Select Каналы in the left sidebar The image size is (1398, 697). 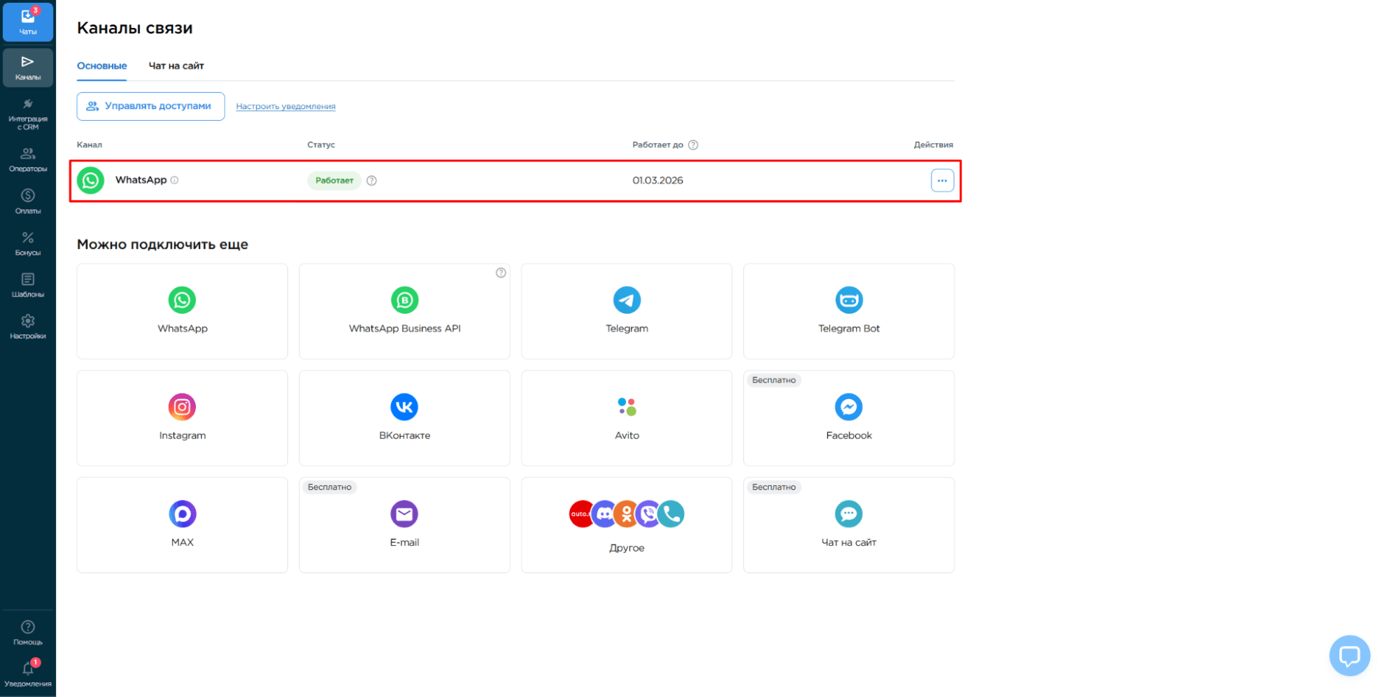pos(28,68)
